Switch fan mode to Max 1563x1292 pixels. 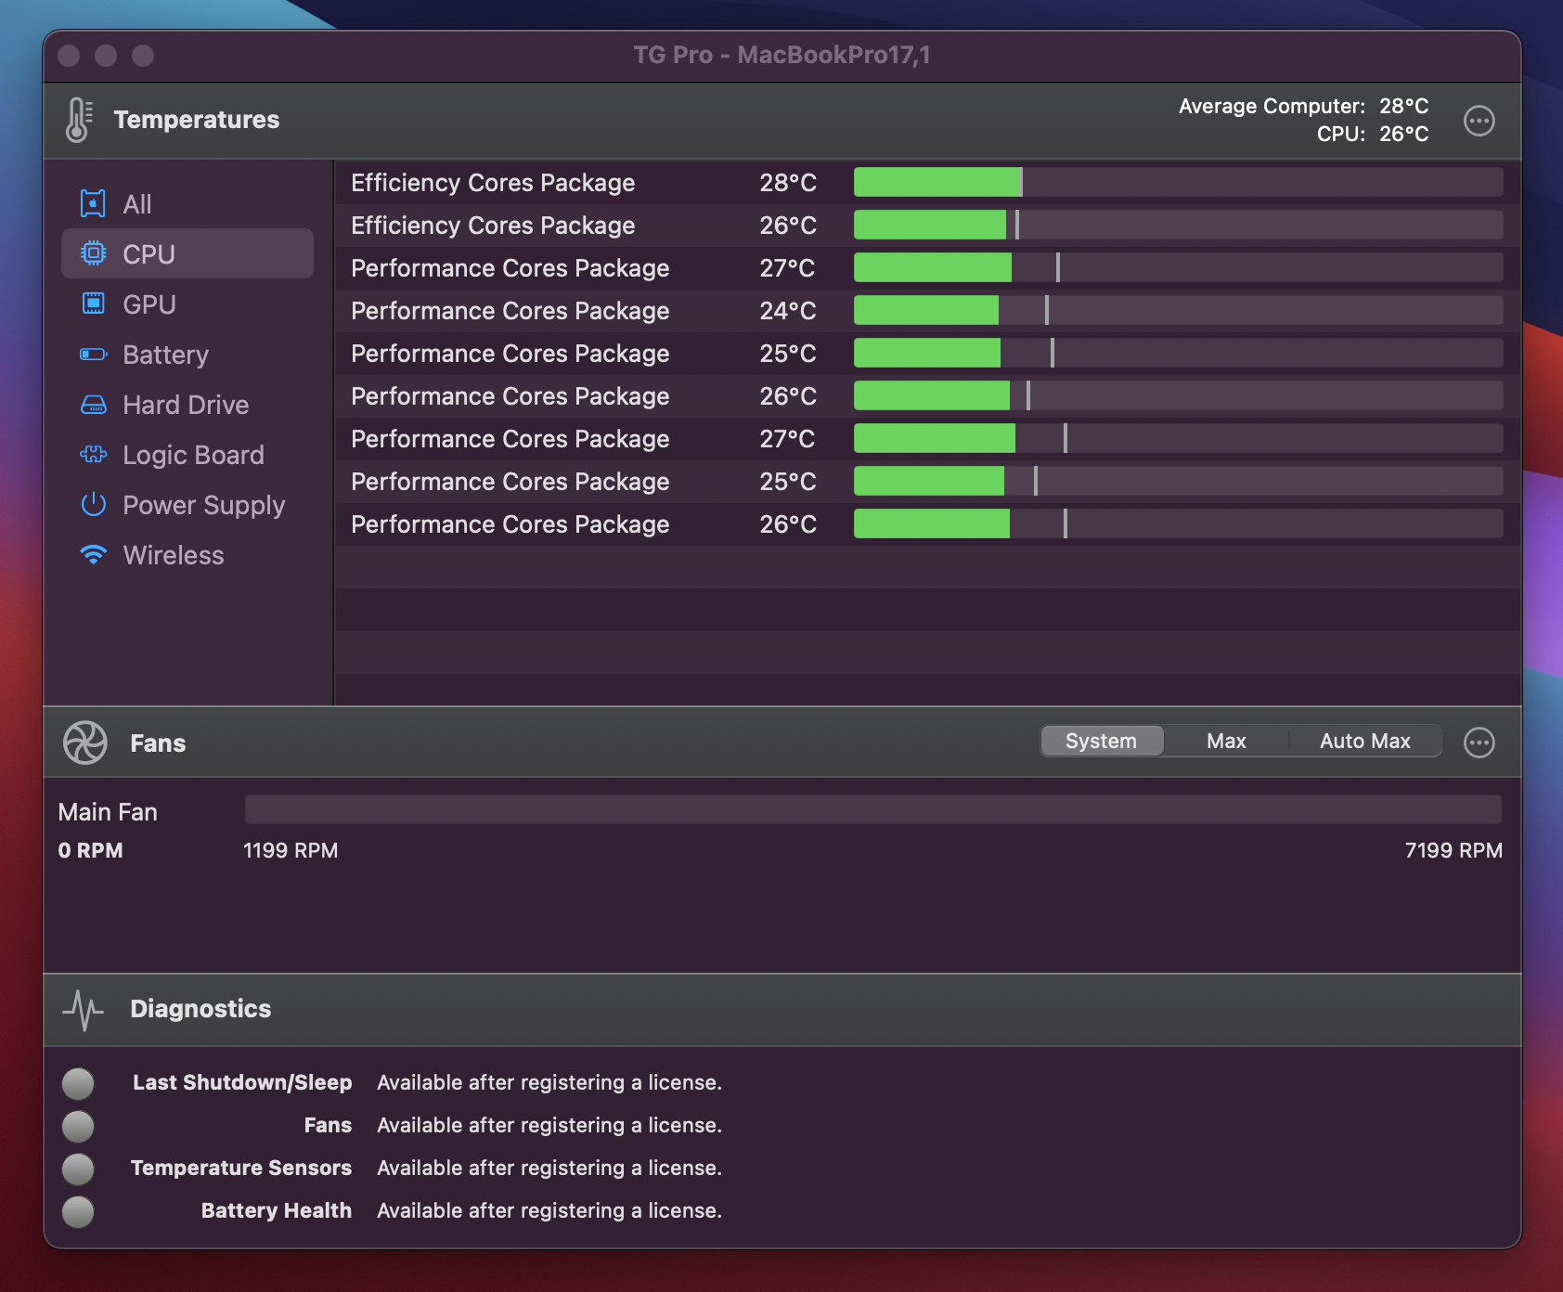(x=1226, y=741)
